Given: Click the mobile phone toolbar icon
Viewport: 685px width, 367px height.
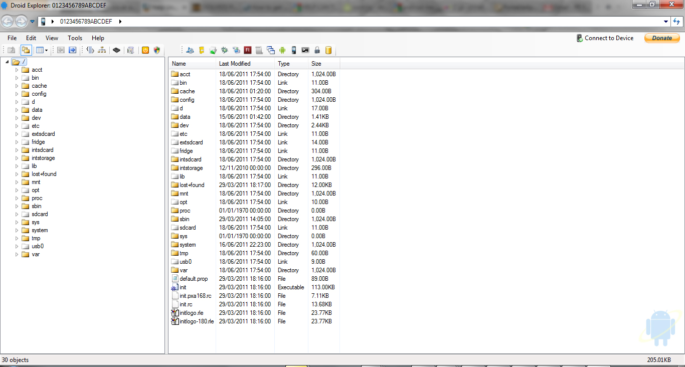Looking at the screenshot, I should point(294,50).
